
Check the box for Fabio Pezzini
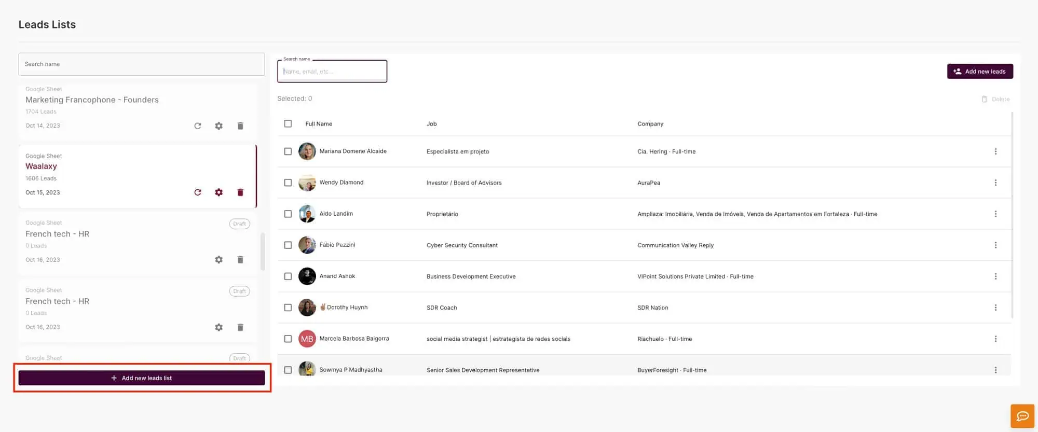288,245
